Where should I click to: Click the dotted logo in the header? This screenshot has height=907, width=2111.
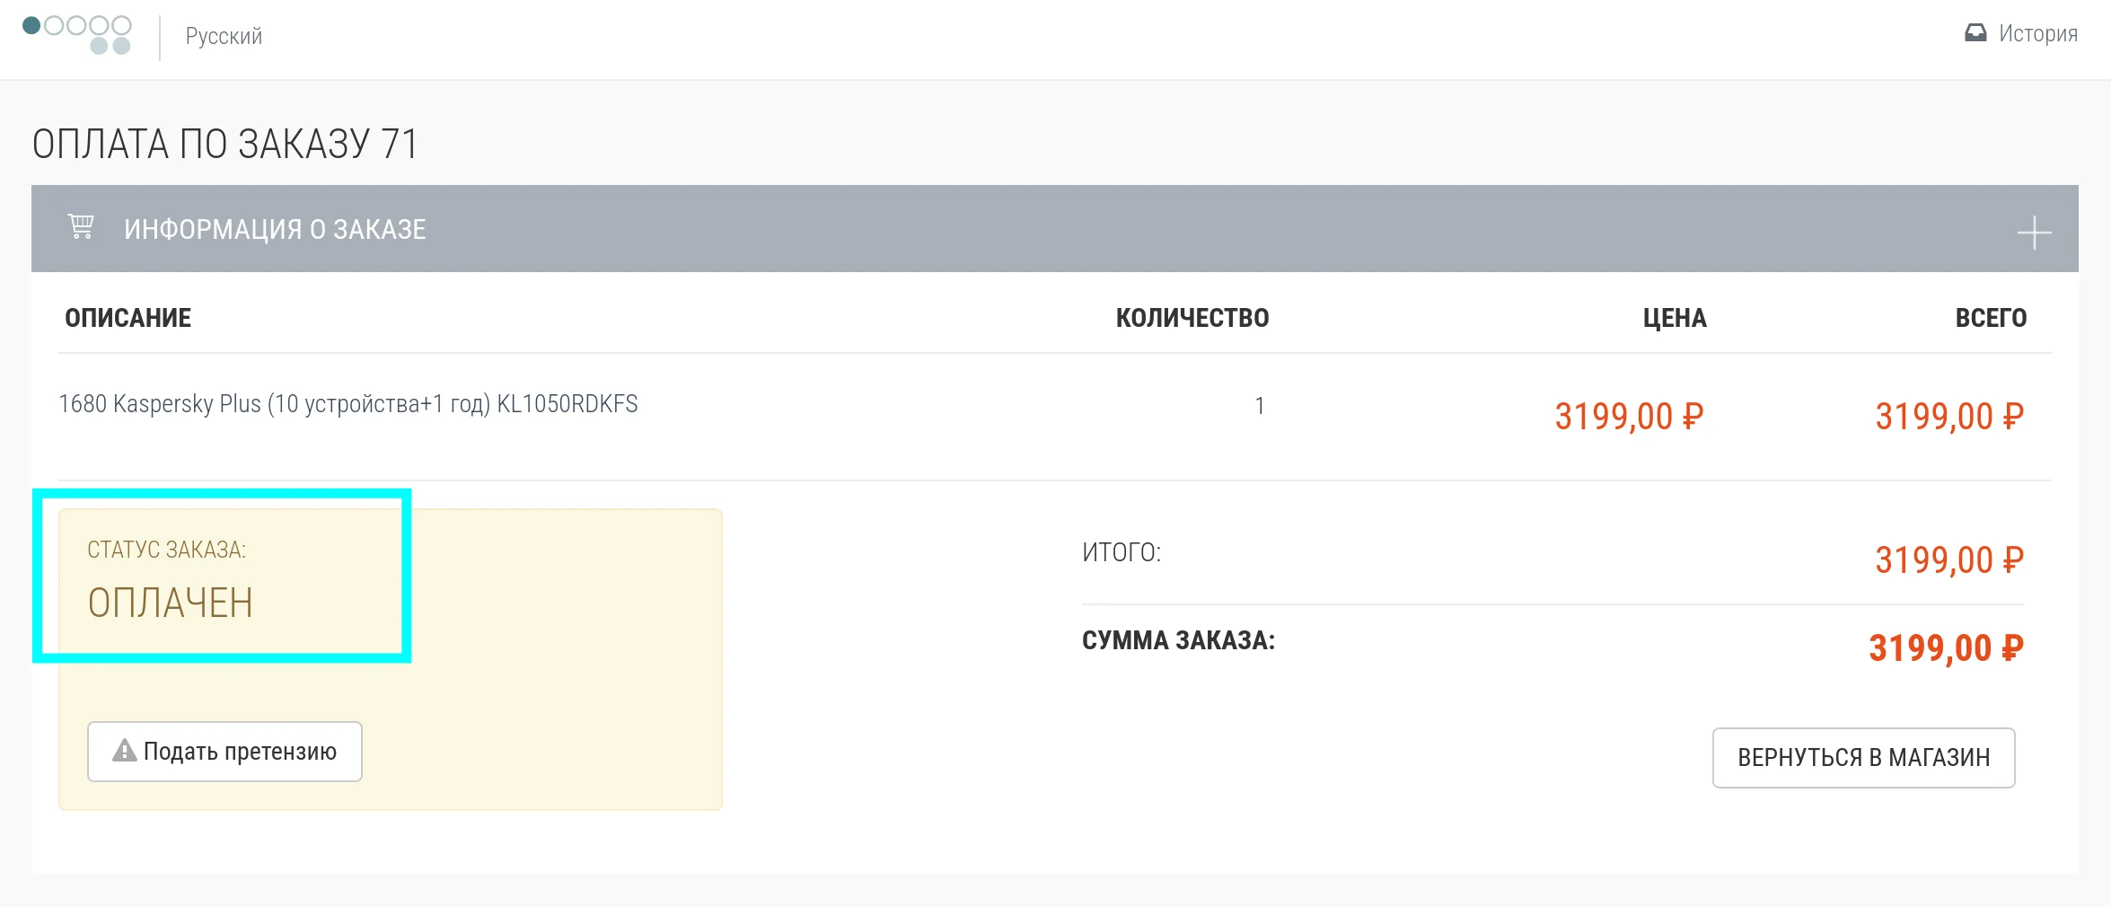tap(77, 35)
